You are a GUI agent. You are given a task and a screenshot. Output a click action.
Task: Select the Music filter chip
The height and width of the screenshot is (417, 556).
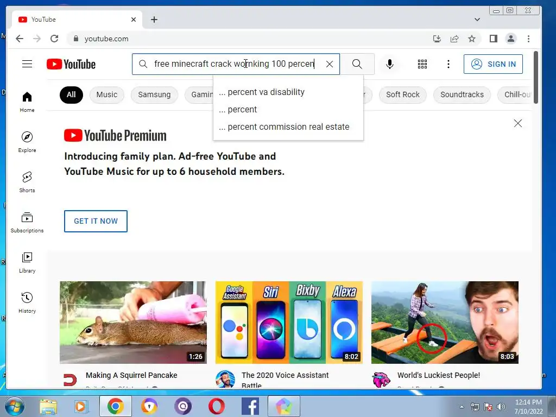pyautogui.click(x=107, y=94)
